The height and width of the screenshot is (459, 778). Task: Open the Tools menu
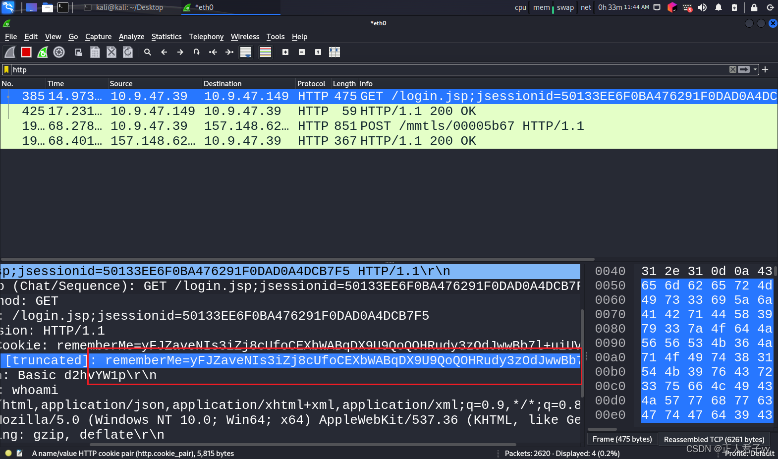[x=276, y=37]
